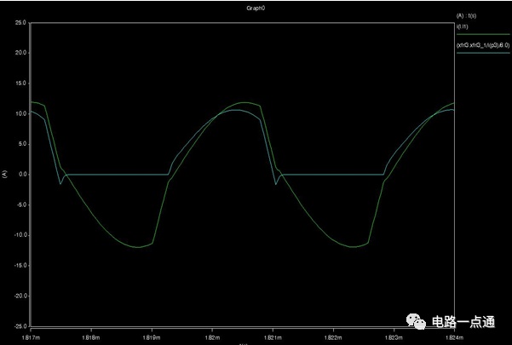Click the 1.82m x-axis tick label
The width and height of the screenshot is (512, 345).
tap(212, 338)
